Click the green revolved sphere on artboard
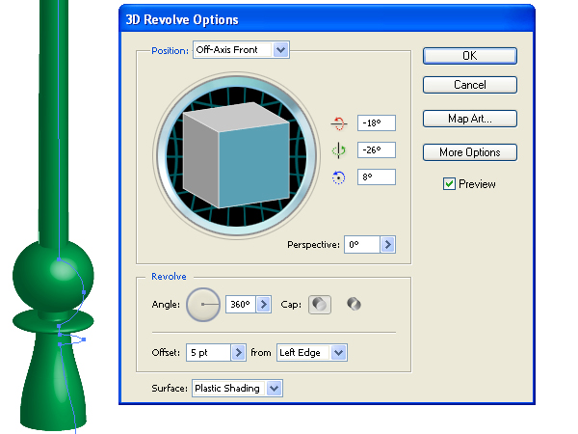 point(53,276)
